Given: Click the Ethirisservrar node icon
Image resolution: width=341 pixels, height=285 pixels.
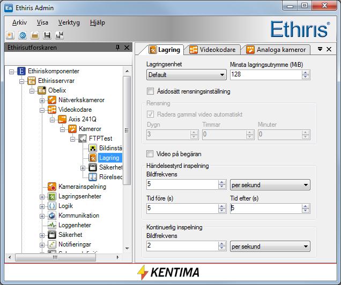Looking at the screenshot, I should [32, 81].
